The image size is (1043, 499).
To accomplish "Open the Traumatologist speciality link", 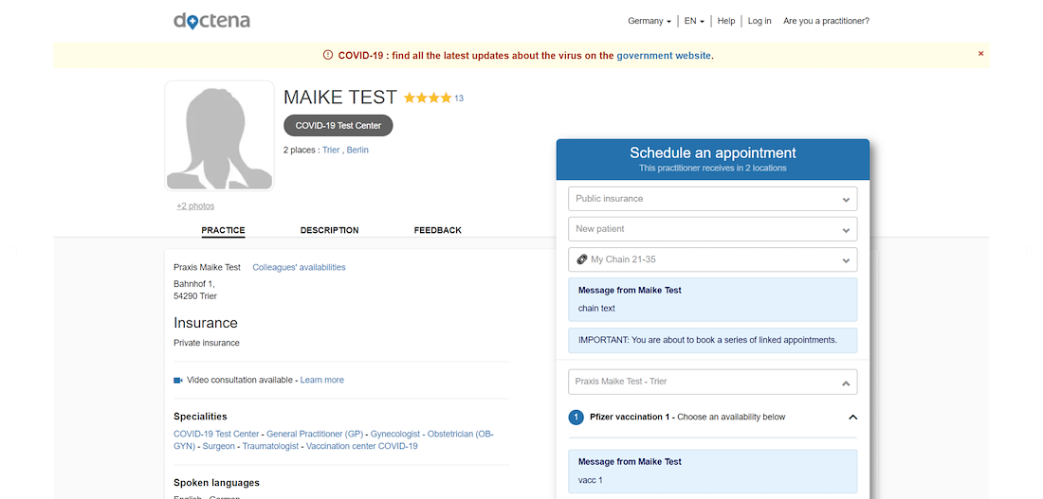I will pos(271,447).
